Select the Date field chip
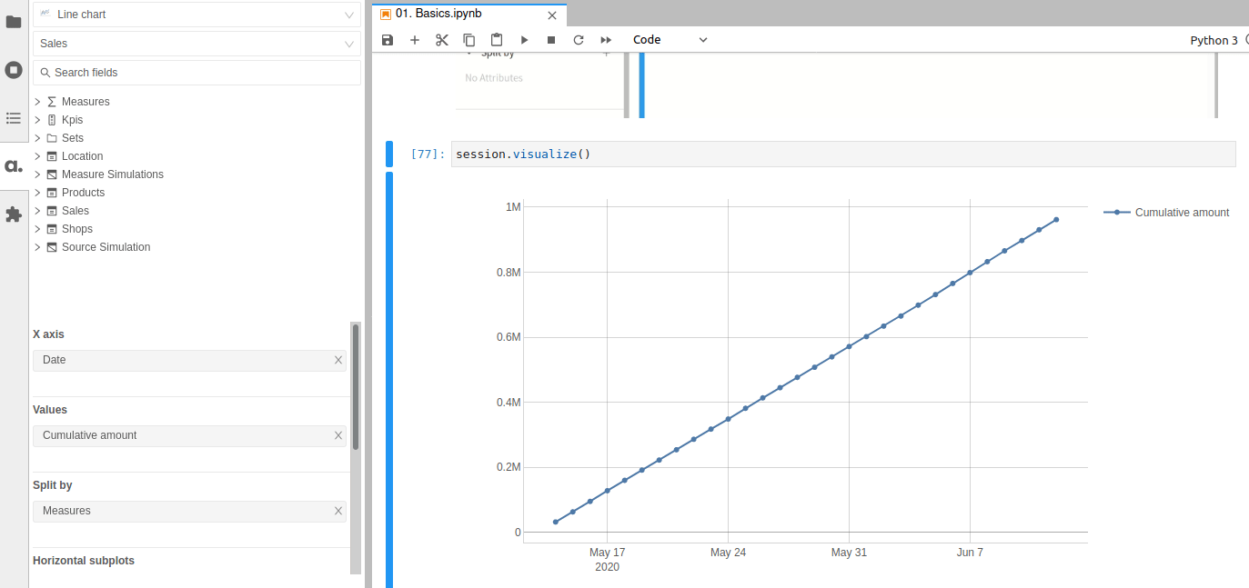The height and width of the screenshot is (588, 1249). [189, 361]
